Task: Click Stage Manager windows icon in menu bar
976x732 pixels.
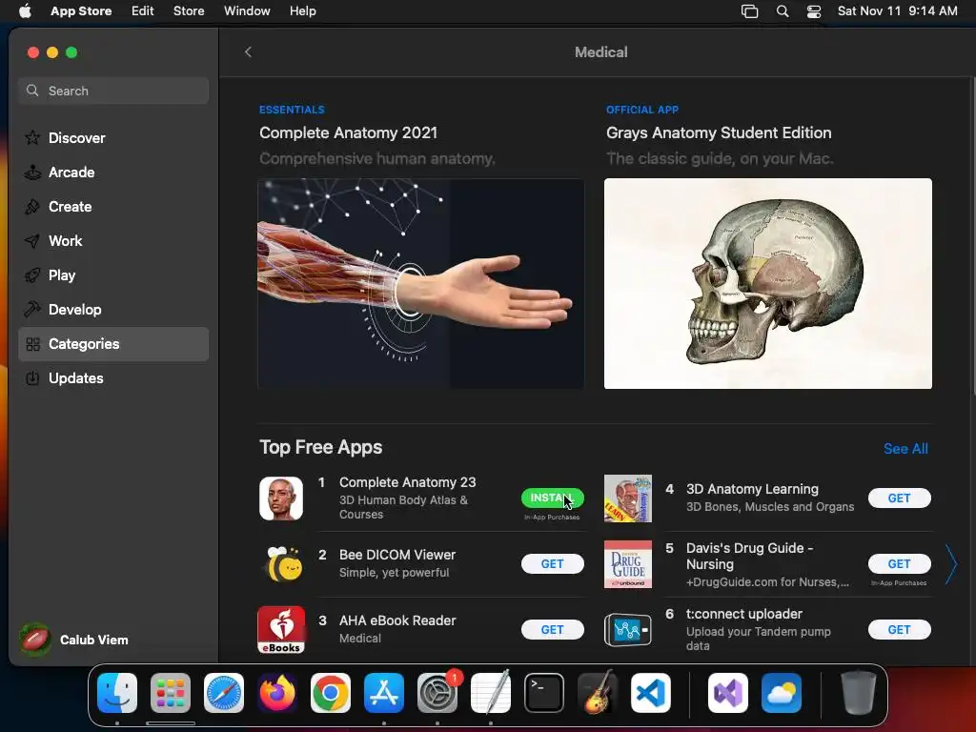Action: [749, 11]
